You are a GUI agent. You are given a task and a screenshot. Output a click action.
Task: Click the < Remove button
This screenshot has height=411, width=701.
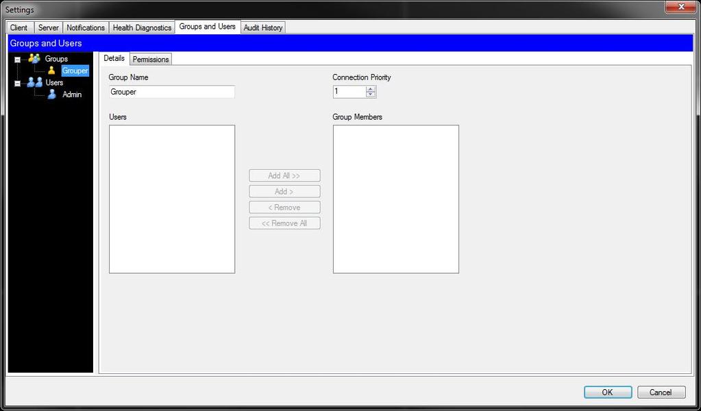pyautogui.click(x=284, y=208)
